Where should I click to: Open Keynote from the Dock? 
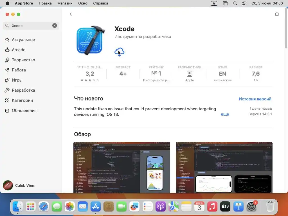[238, 206]
